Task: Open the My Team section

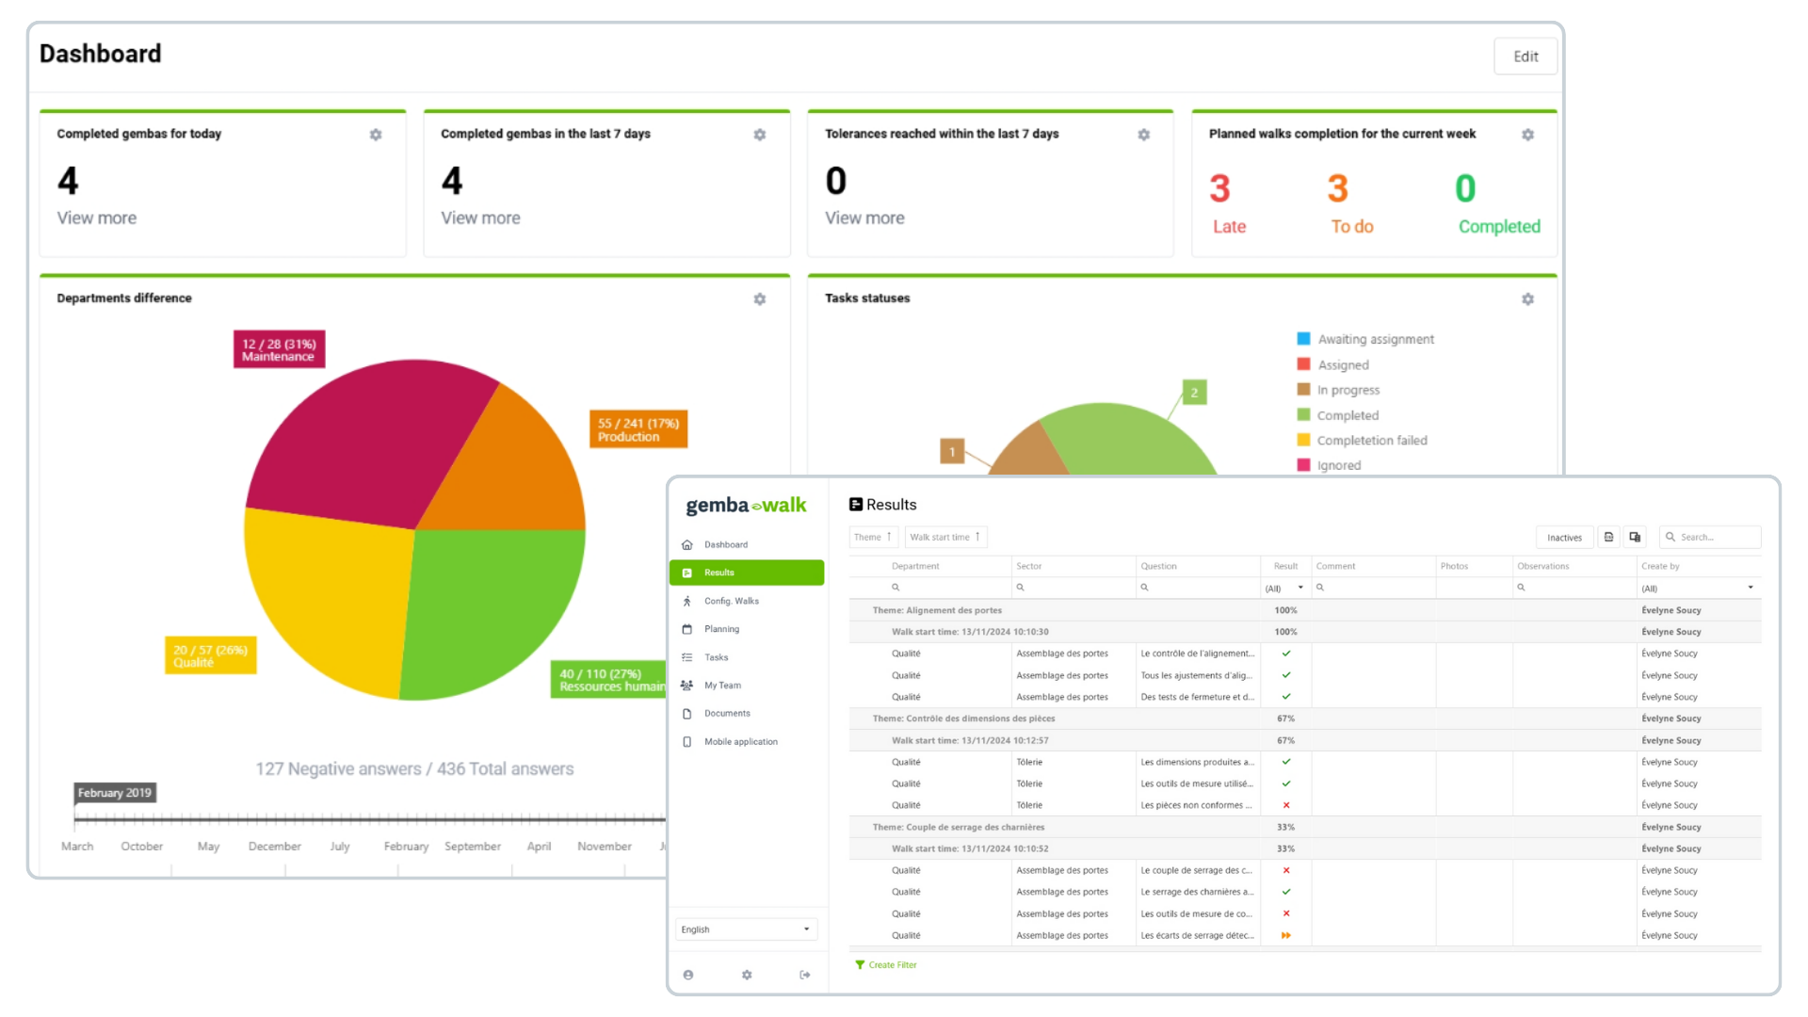Action: (x=722, y=685)
